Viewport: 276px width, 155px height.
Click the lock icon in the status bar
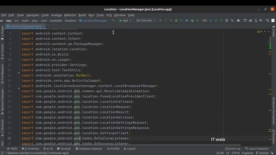click(272, 153)
